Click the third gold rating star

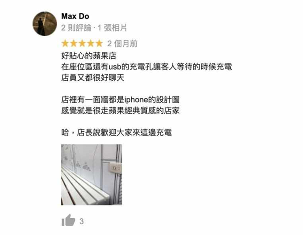82,44
